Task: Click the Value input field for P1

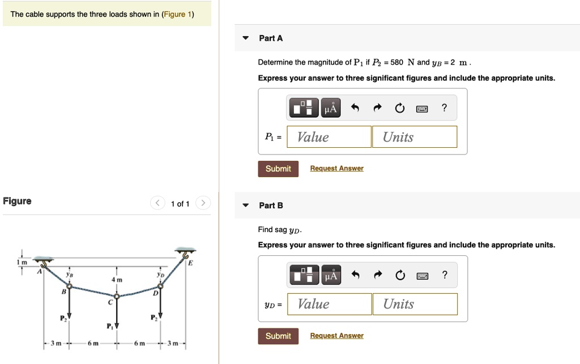Action: [329, 136]
